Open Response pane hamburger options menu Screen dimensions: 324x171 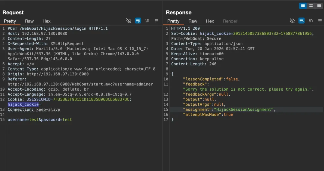[x=320, y=21]
